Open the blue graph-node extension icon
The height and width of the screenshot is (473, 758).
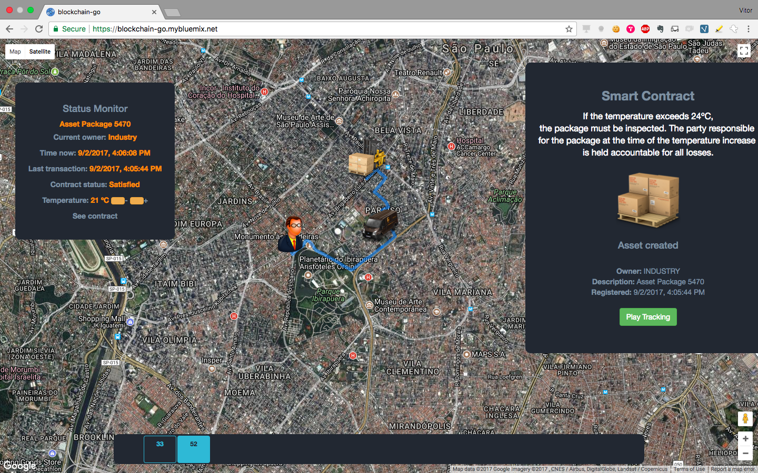tap(704, 29)
